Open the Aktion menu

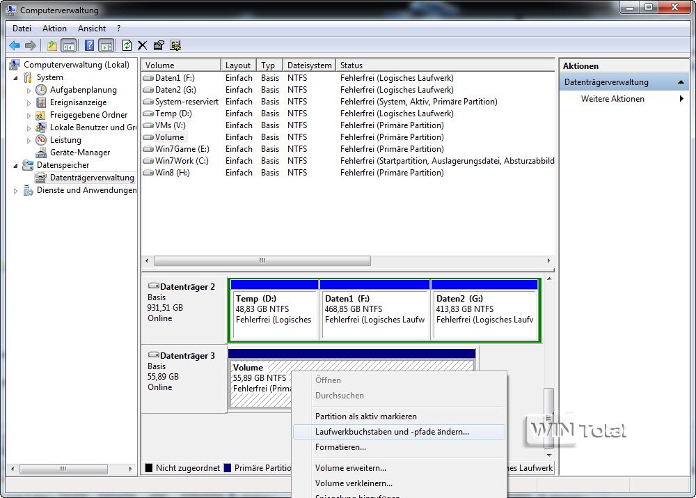pyautogui.click(x=54, y=29)
